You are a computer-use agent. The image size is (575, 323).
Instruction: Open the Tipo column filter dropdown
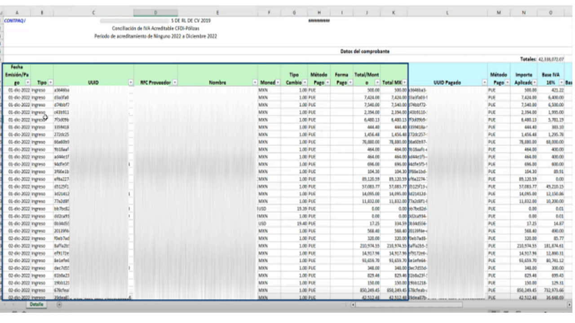click(50, 83)
